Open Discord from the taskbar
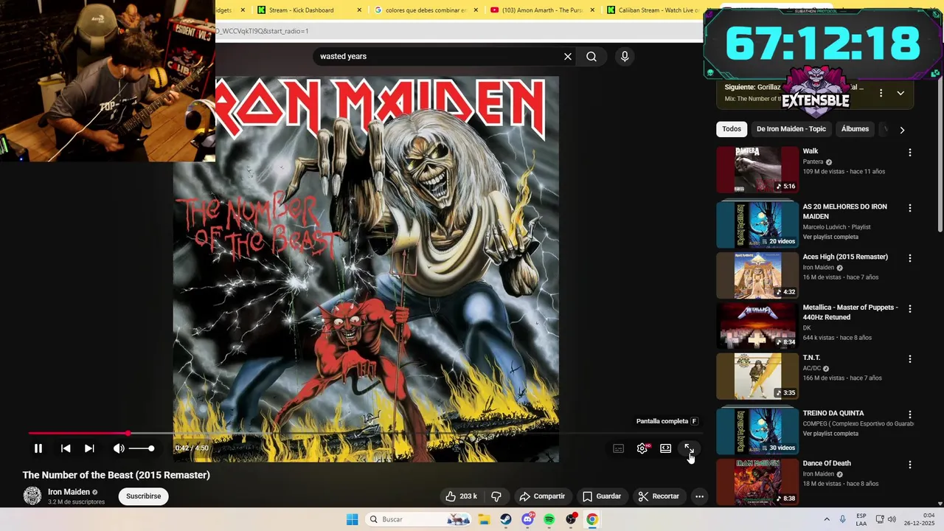This screenshot has height=531, width=944. 527,519
